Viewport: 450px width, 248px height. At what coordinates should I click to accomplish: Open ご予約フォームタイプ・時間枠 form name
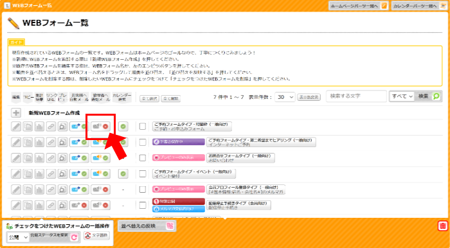click(192, 127)
